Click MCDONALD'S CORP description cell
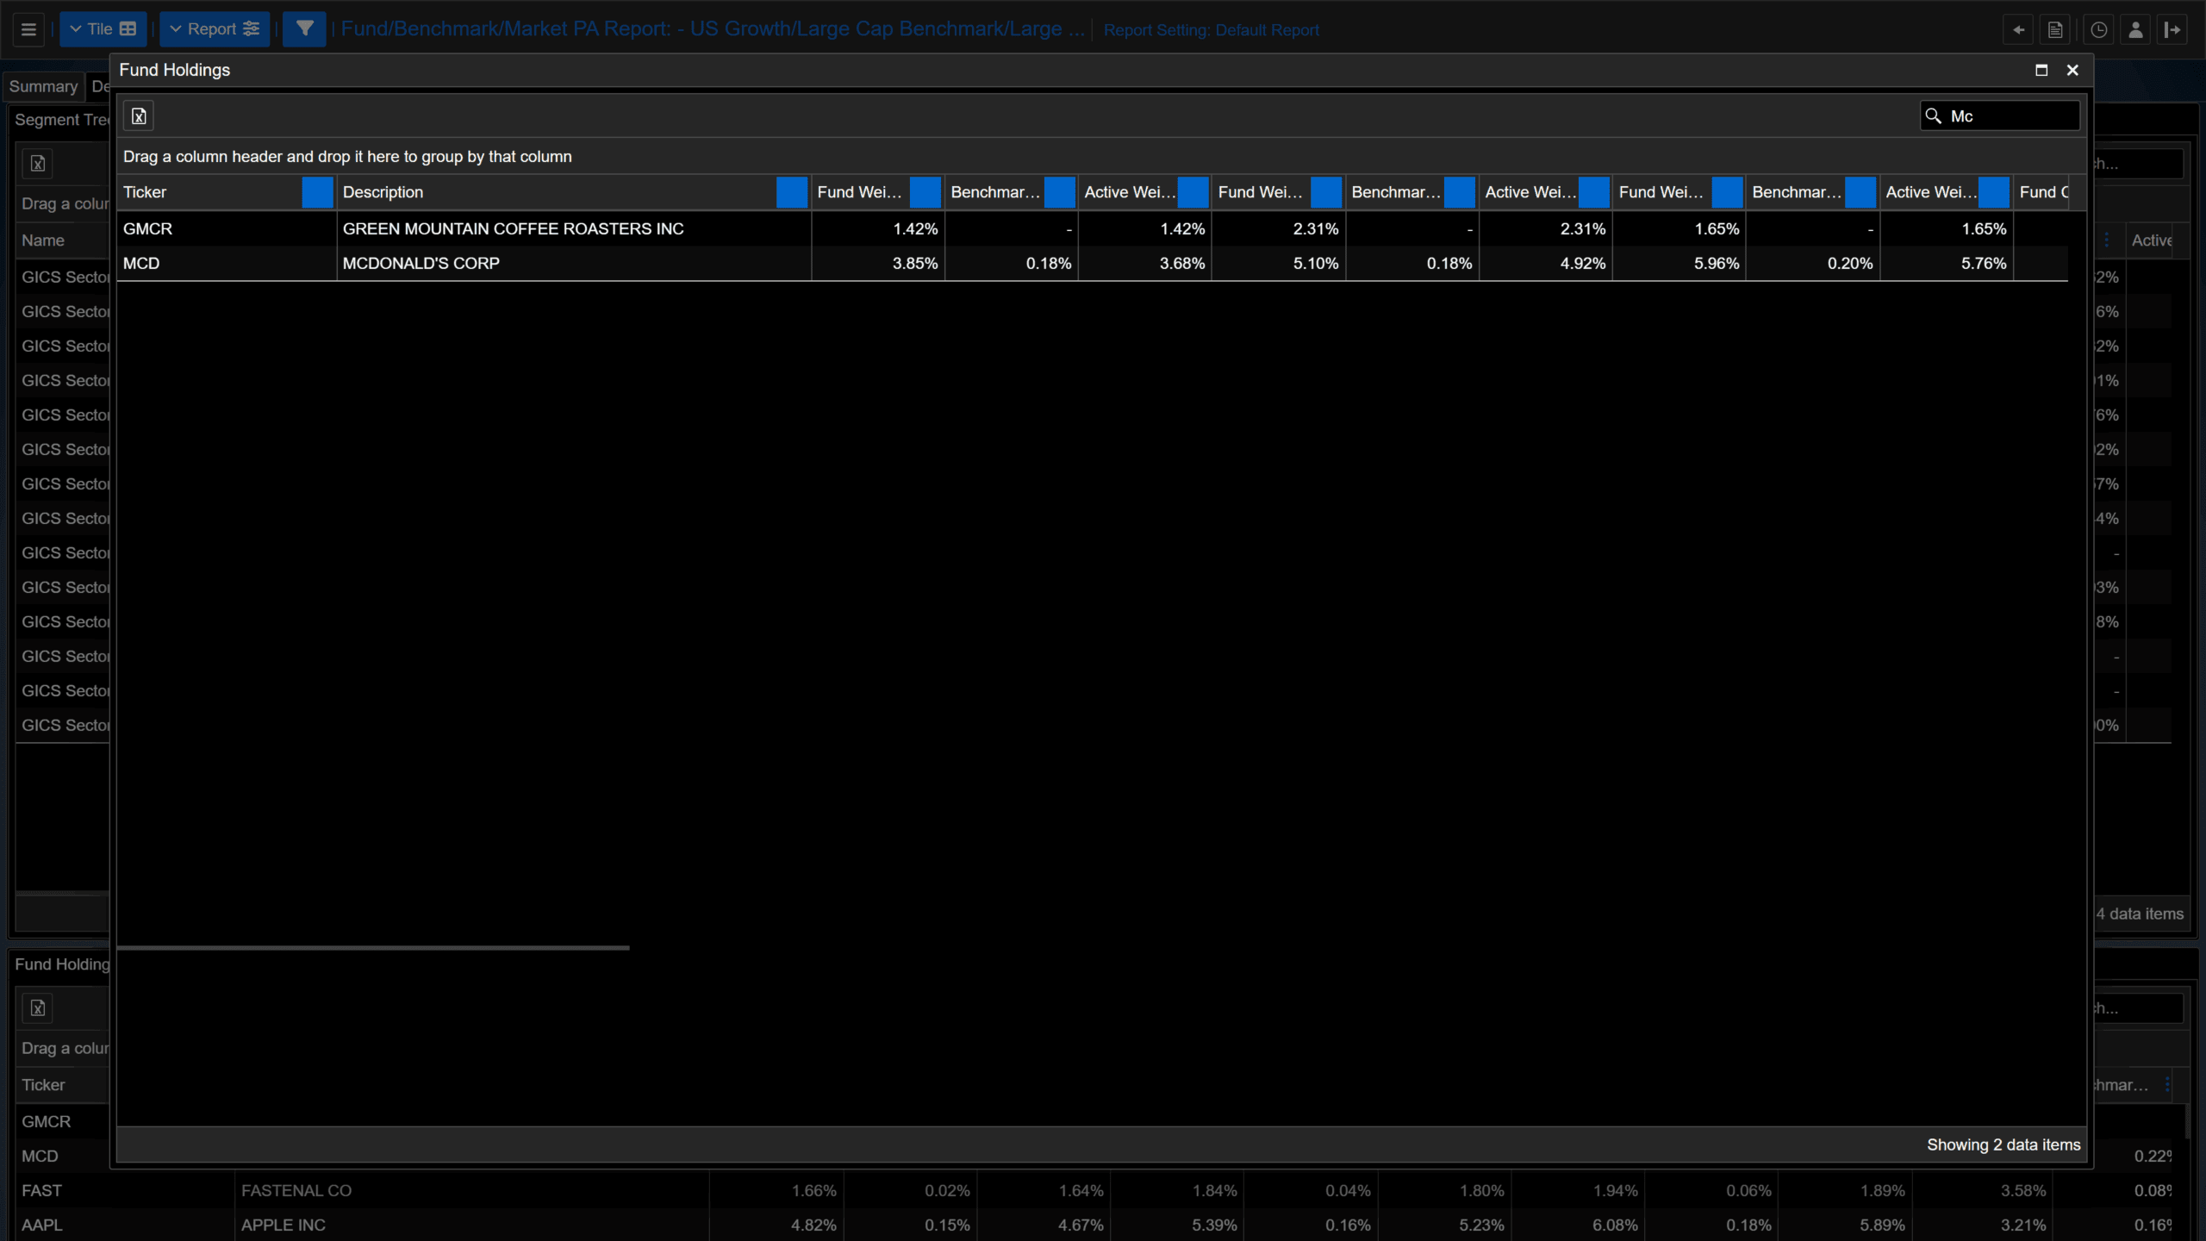 tap(574, 263)
